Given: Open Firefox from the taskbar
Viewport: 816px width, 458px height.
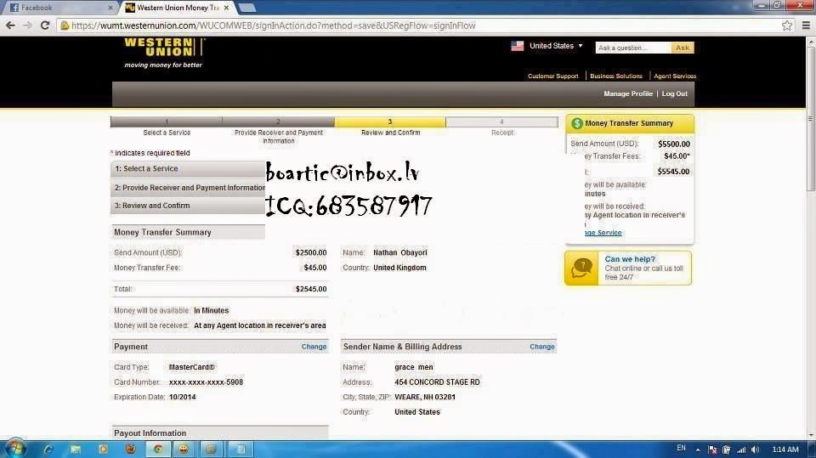Looking at the screenshot, I should (130, 449).
